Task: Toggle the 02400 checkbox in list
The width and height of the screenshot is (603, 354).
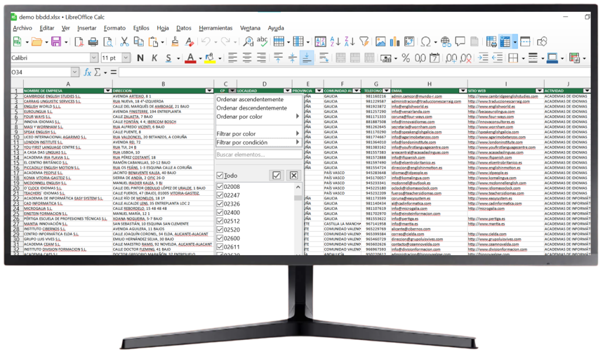Action: [x=220, y=212]
